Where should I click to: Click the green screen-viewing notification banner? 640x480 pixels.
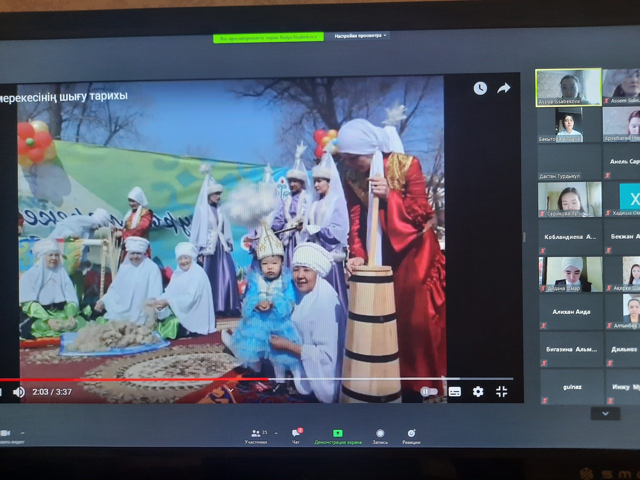pyautogui.click(x=268, y=37)
